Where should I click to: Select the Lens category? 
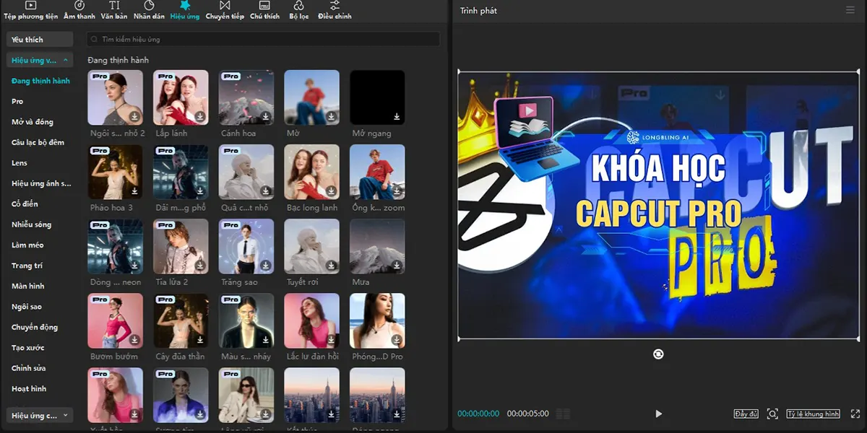pyautogui.click(x=20, y=163)
